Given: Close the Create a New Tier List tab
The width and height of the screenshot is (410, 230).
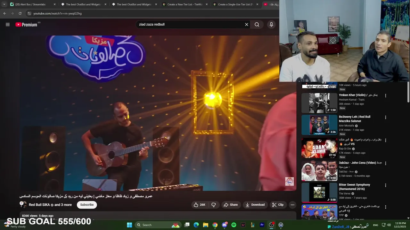Looking at the screenshot, I should [x=207, y=4].
